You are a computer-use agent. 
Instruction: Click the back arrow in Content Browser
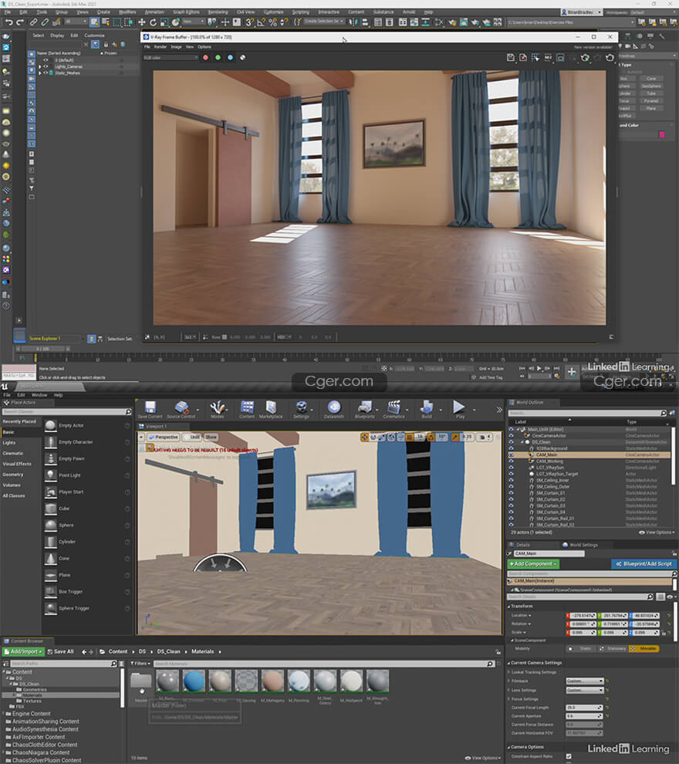pos(84,652)
